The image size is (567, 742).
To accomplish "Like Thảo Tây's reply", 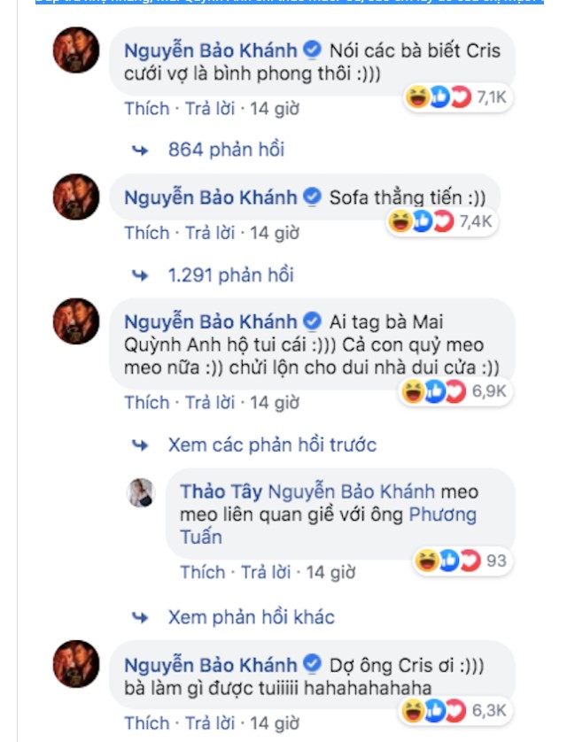I will coord(202,572).
